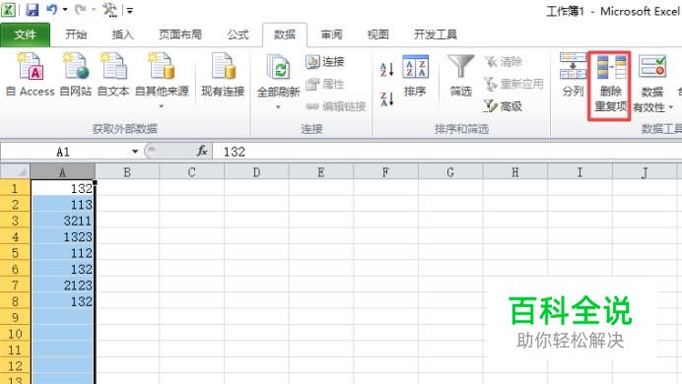Switch to the 公式 (Formulas) tab
This screenshot has width=682, height=384.
pyautogui.click(x=238, y=34)
